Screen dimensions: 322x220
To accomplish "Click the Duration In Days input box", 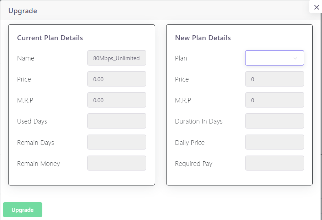I will coord(274,121).
